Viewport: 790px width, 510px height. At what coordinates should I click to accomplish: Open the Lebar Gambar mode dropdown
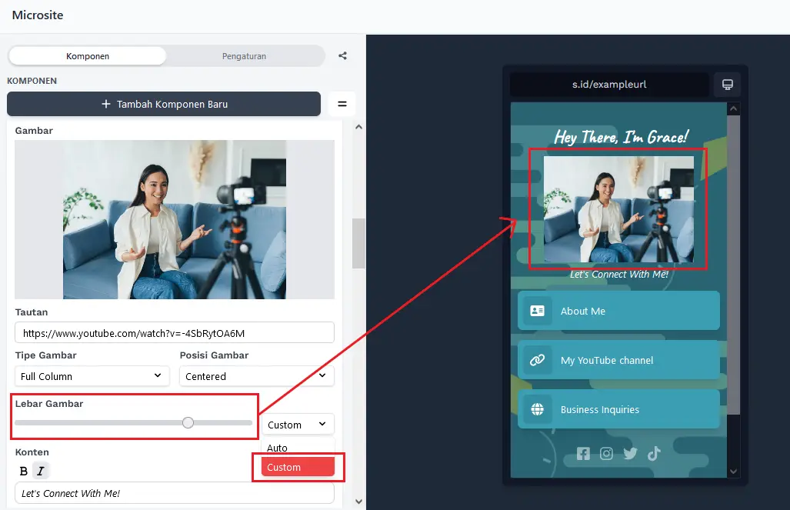click(298, 425)
